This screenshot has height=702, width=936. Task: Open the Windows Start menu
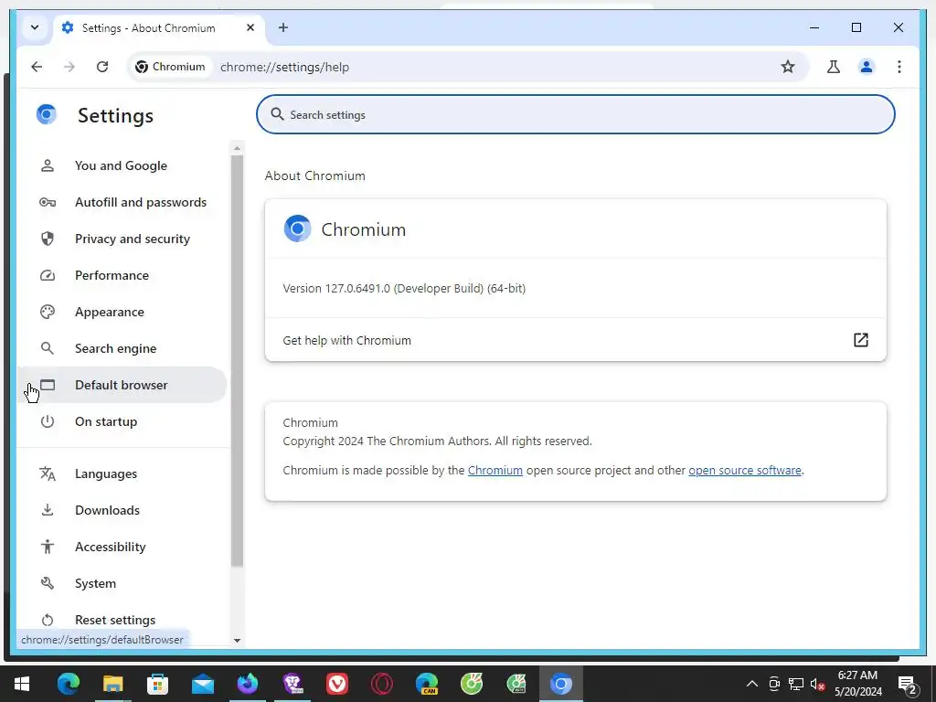(22, 684)
